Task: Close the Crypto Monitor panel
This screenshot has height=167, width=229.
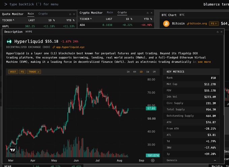Action: [x=152, y=13]
